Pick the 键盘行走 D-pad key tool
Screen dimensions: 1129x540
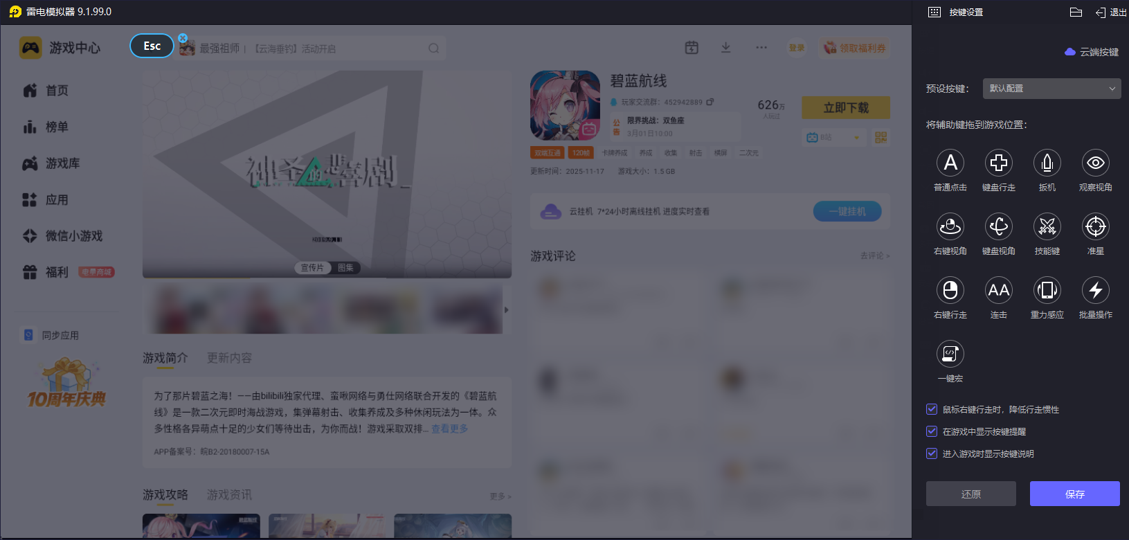click(999, 163)
